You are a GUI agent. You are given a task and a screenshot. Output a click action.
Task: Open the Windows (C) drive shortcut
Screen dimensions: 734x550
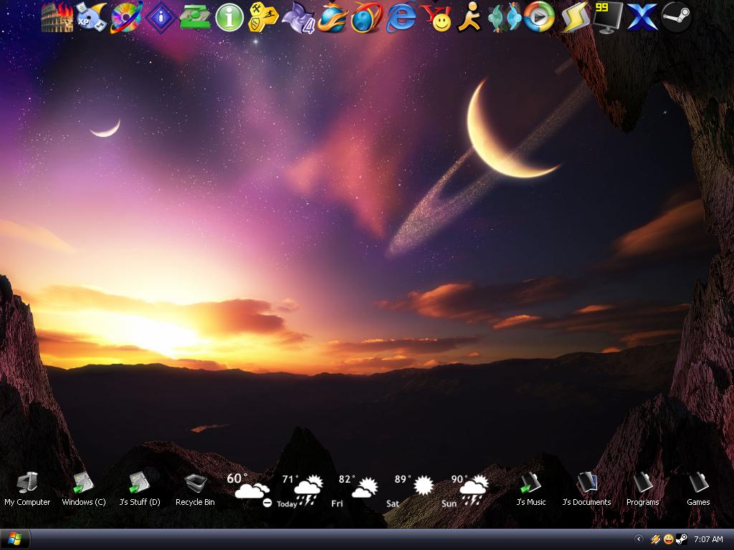[x=84, y=489]
